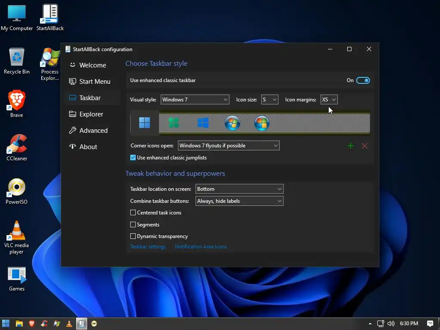Open the Games desktop icon
Image resolution: width=440 pixels, height=330 pixels.
click(17, 279)
